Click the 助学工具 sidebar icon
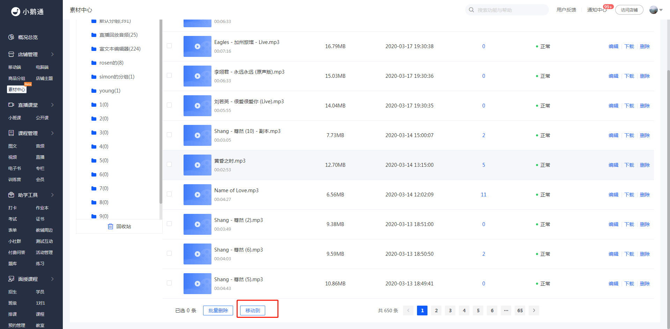Screen dimensions: 670x329 (x=11, y=195)
